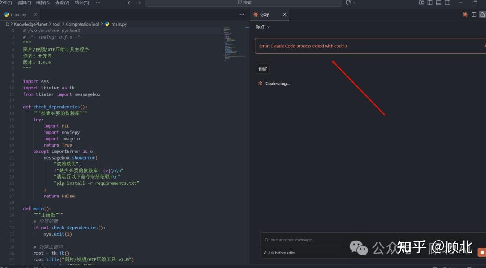Stop generation with the orange stop button
The image size is (486, 268).
pyautogui.click(x=481, y=253)
